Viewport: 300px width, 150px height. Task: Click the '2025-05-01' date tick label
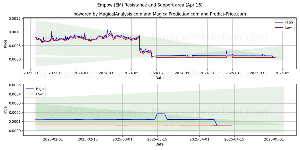274,139
